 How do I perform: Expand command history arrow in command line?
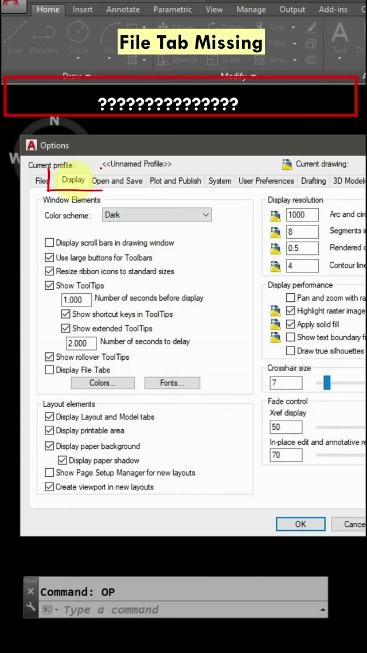coord(323,610)
